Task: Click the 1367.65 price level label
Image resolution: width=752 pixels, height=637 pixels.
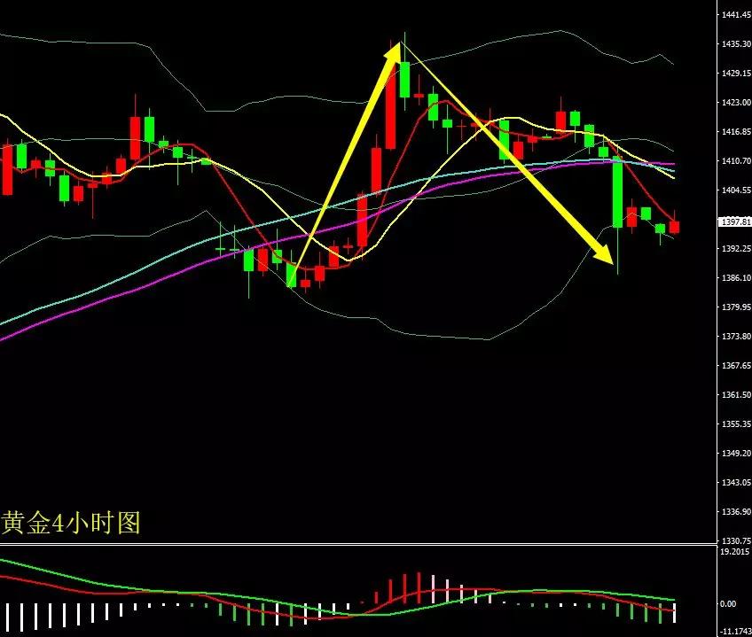Action: click(736, 366)
